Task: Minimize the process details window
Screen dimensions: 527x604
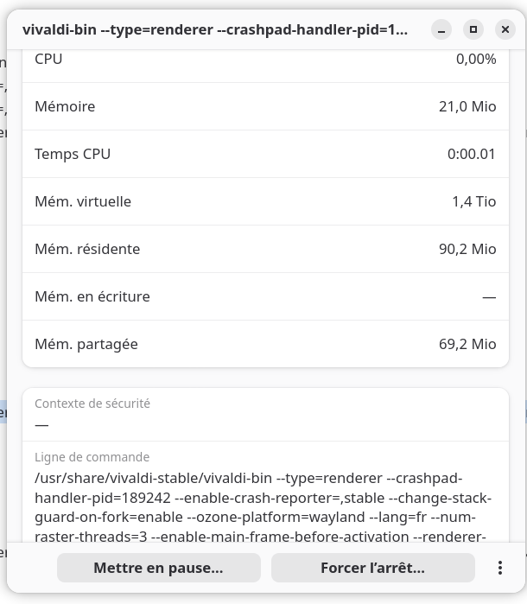Action: 441,29
